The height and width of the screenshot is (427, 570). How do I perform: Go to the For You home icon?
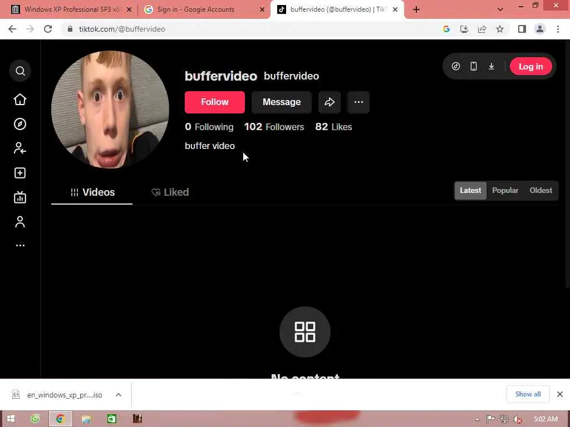pyautogui.click(x=20, y=100)
